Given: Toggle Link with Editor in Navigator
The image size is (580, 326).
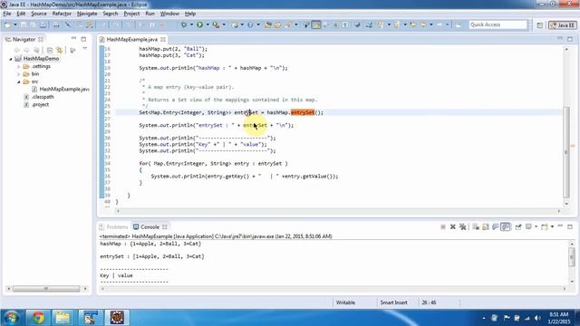Looking at the screenshot, I should coord(59,50).
